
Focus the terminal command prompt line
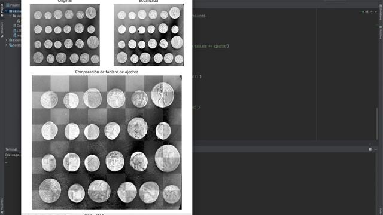pyautogui.click(x=13, y=155)
